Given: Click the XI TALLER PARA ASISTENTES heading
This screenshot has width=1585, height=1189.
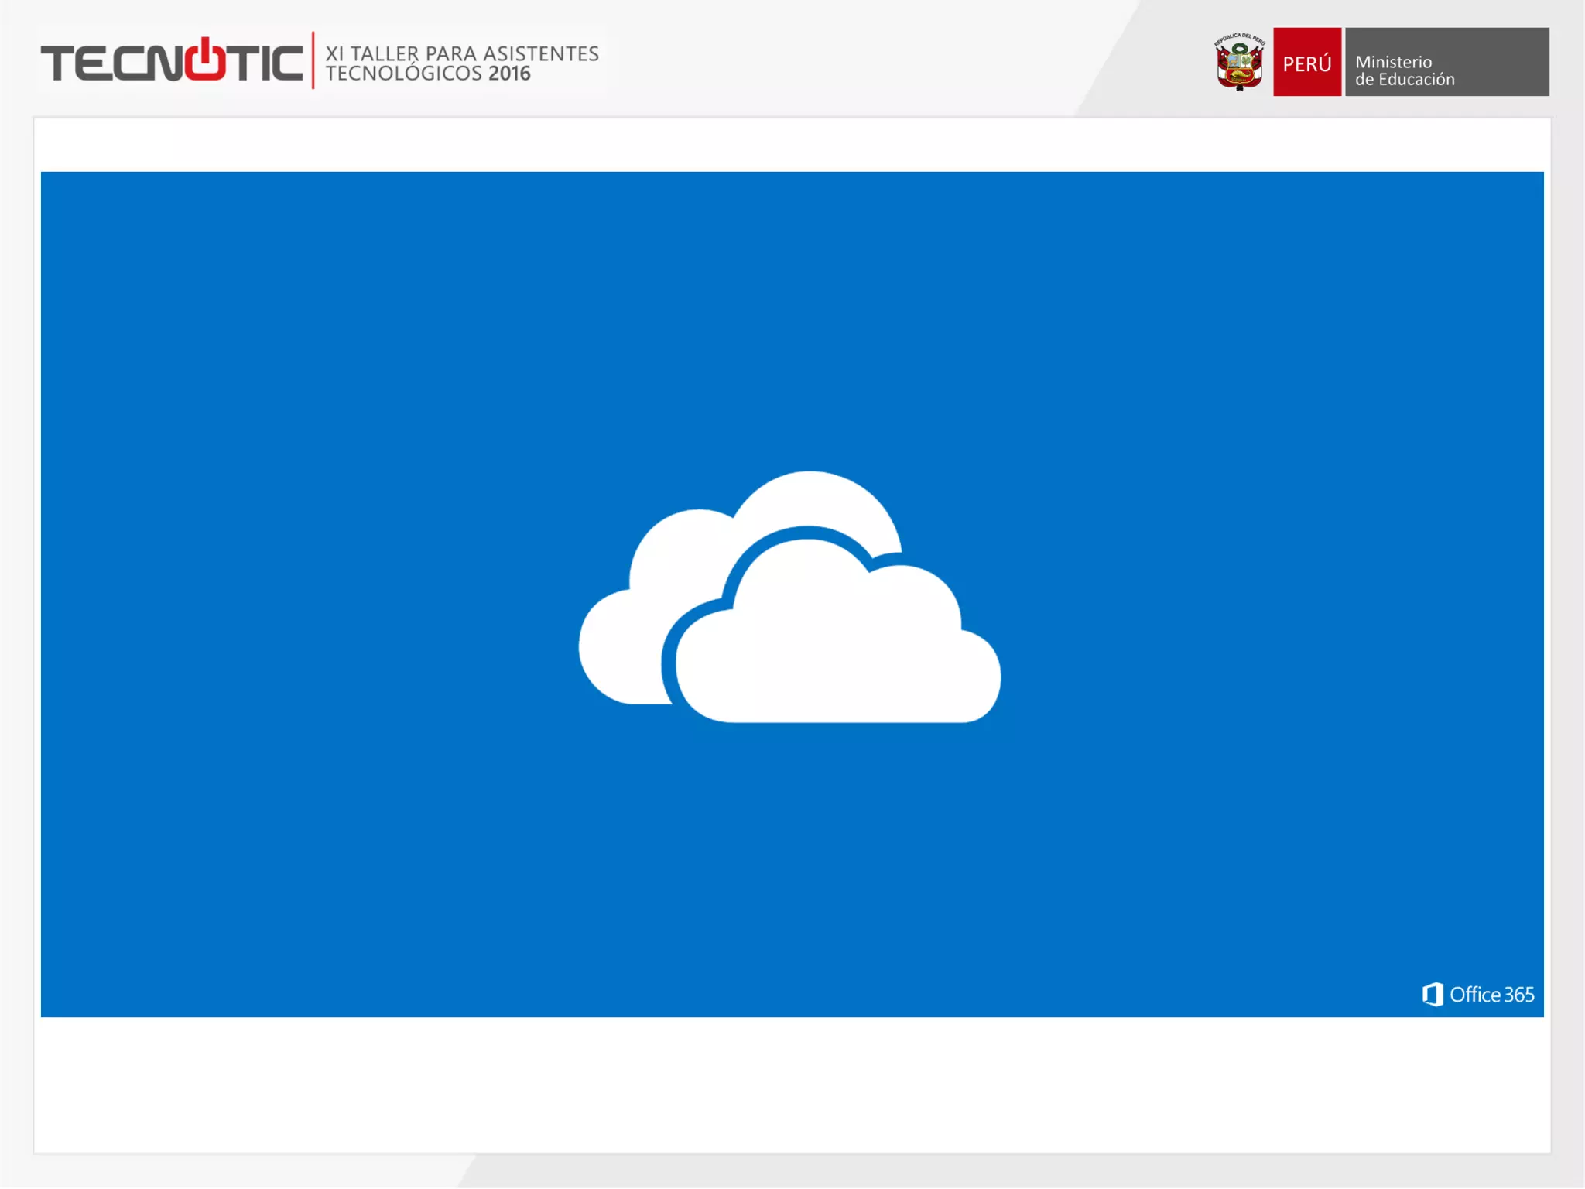Looking at the screenshot, I should [x=462, y=53].
